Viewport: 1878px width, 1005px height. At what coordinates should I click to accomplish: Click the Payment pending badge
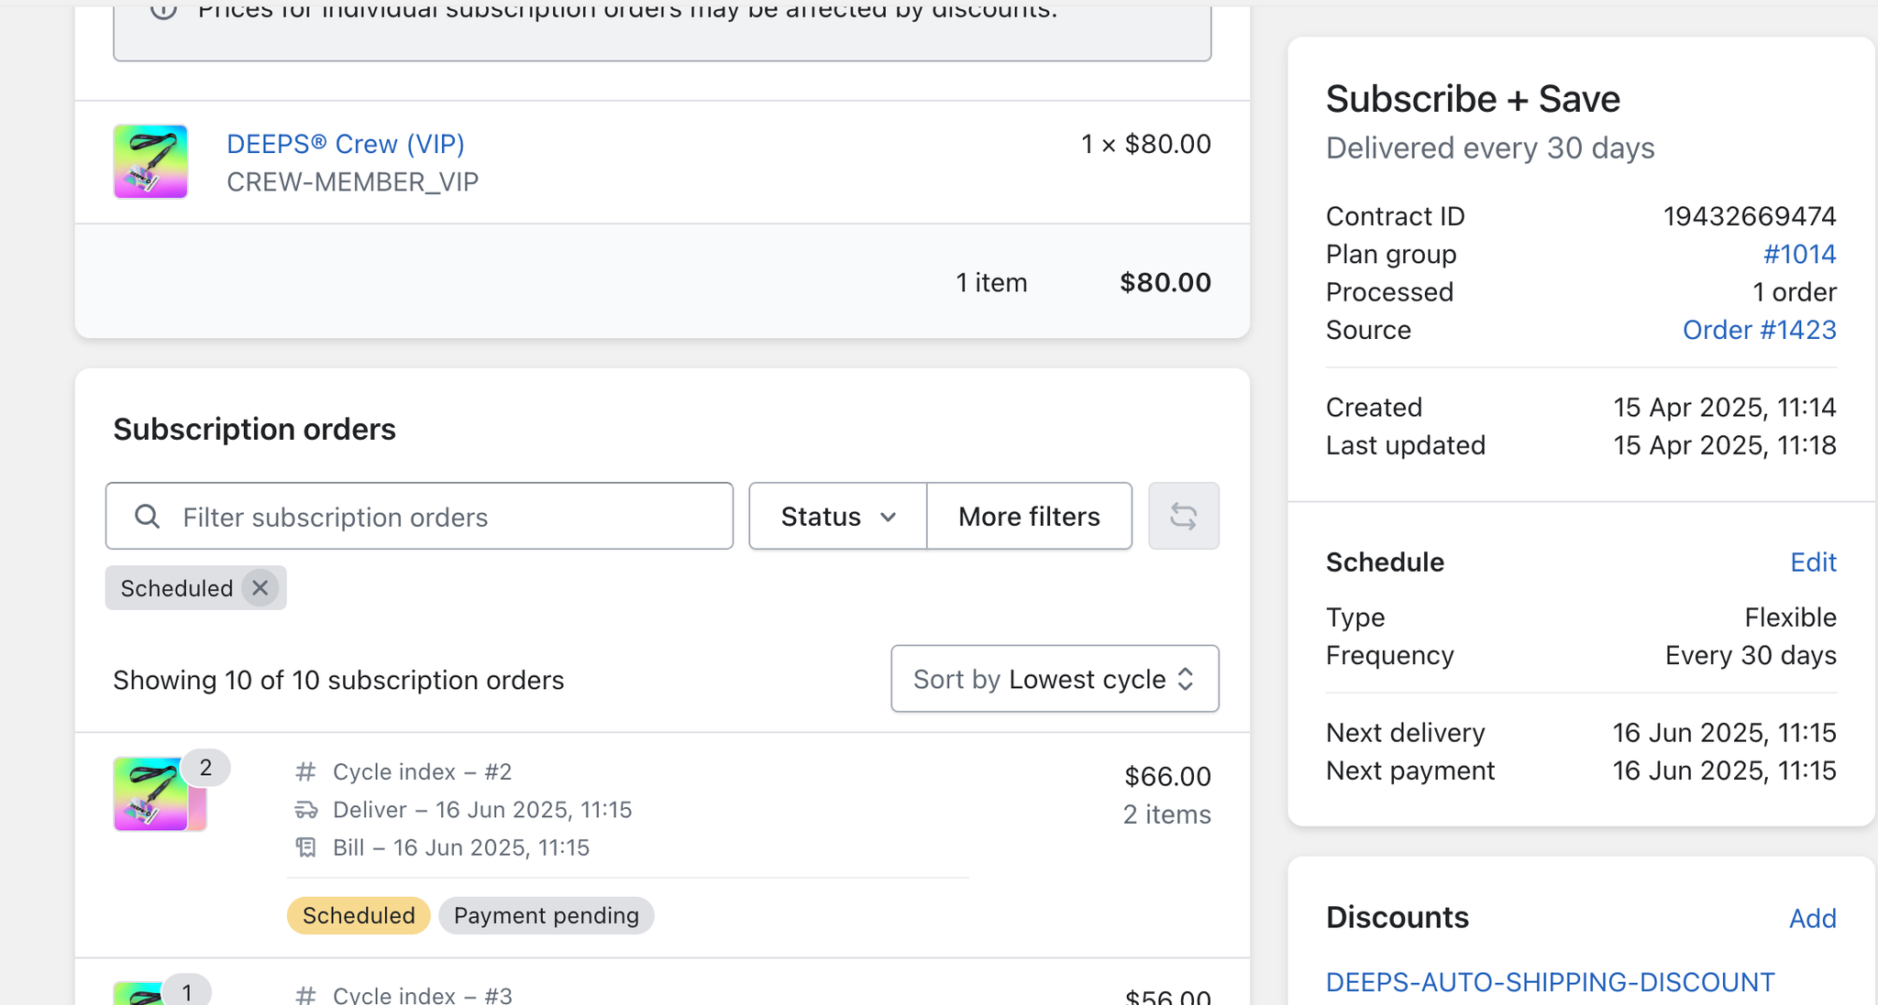pyautogui.click(x=546, y=915)
